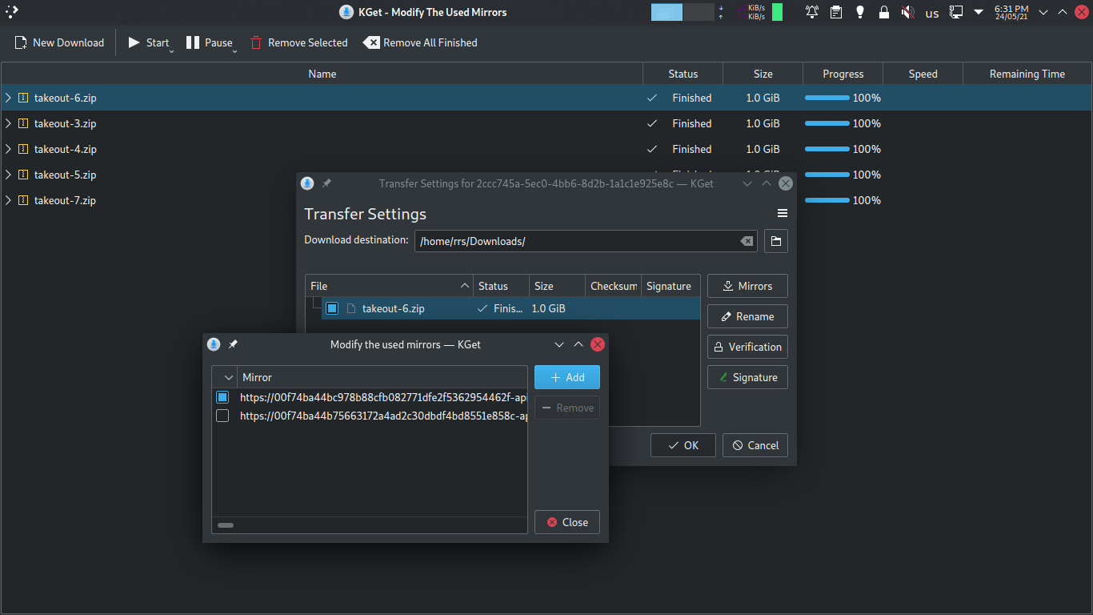Image resolution: width=1093 pixels, height=615 pixels.
Task: Click the zip file icon of takeout-5.zip
Action: [23, 175]
